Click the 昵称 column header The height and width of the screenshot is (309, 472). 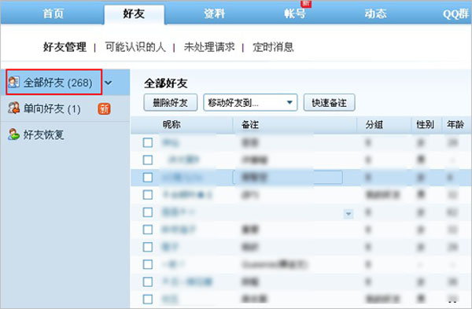171,124
